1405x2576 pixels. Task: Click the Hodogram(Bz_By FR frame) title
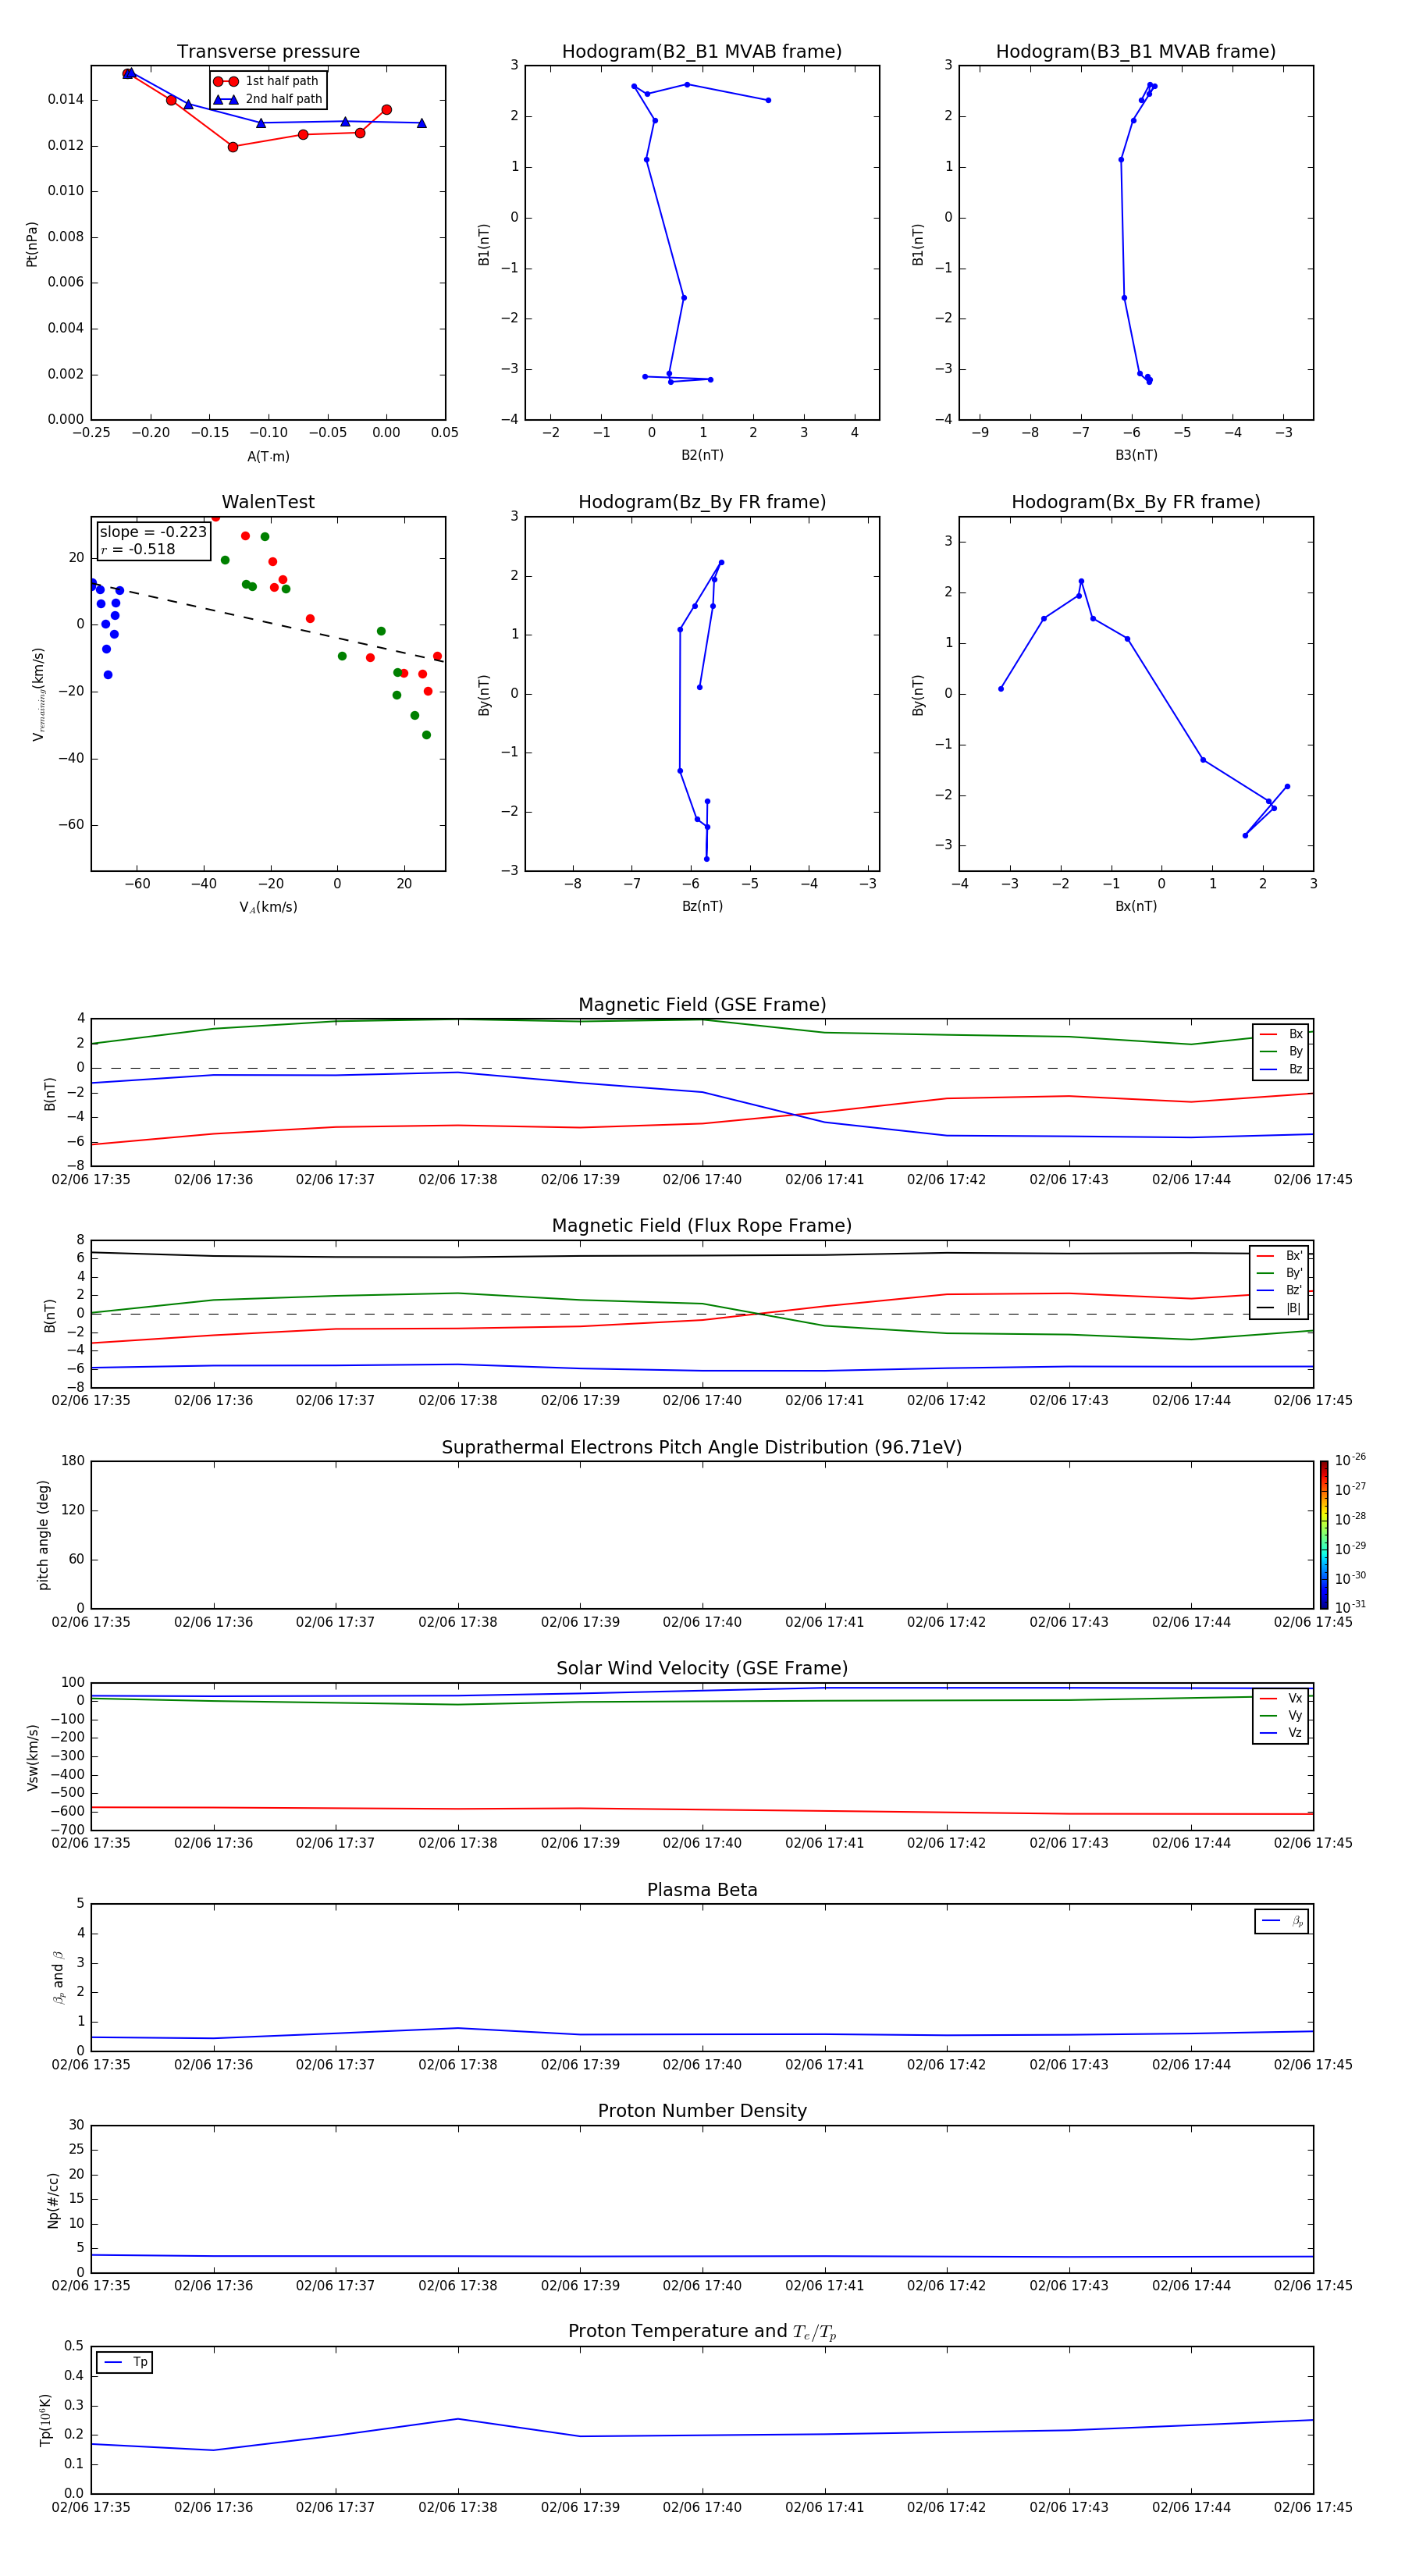[x=702, y=502]
